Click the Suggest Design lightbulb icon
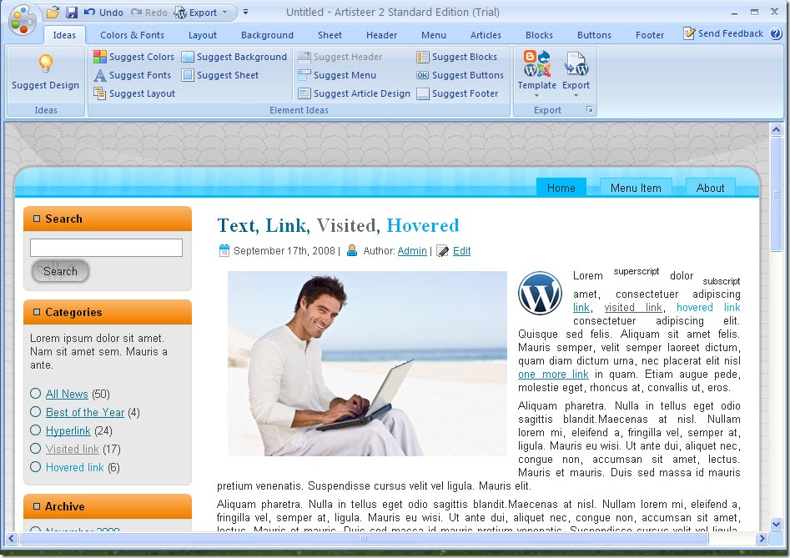 tap(45, 64)
